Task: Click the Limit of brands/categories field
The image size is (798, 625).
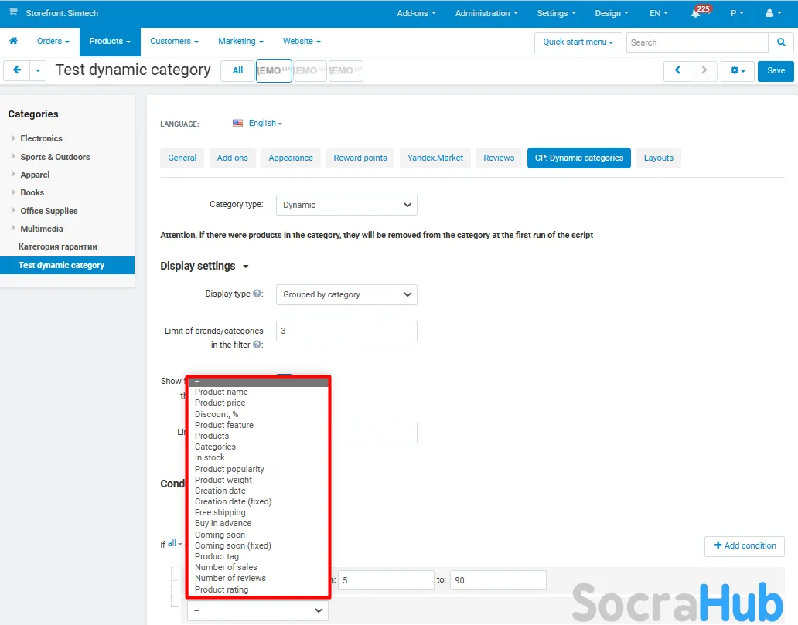Action: 346,331
